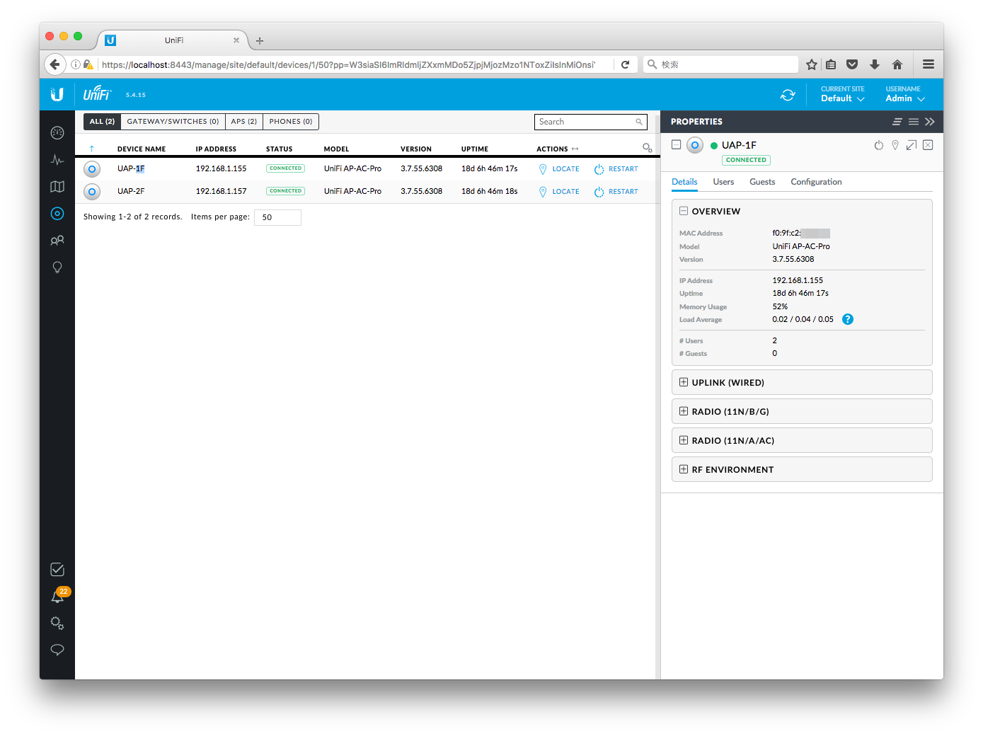Toggle the Actions column width arrows
Screen dimensions: 983x736
pyautogui.click(x=575, y=149)
